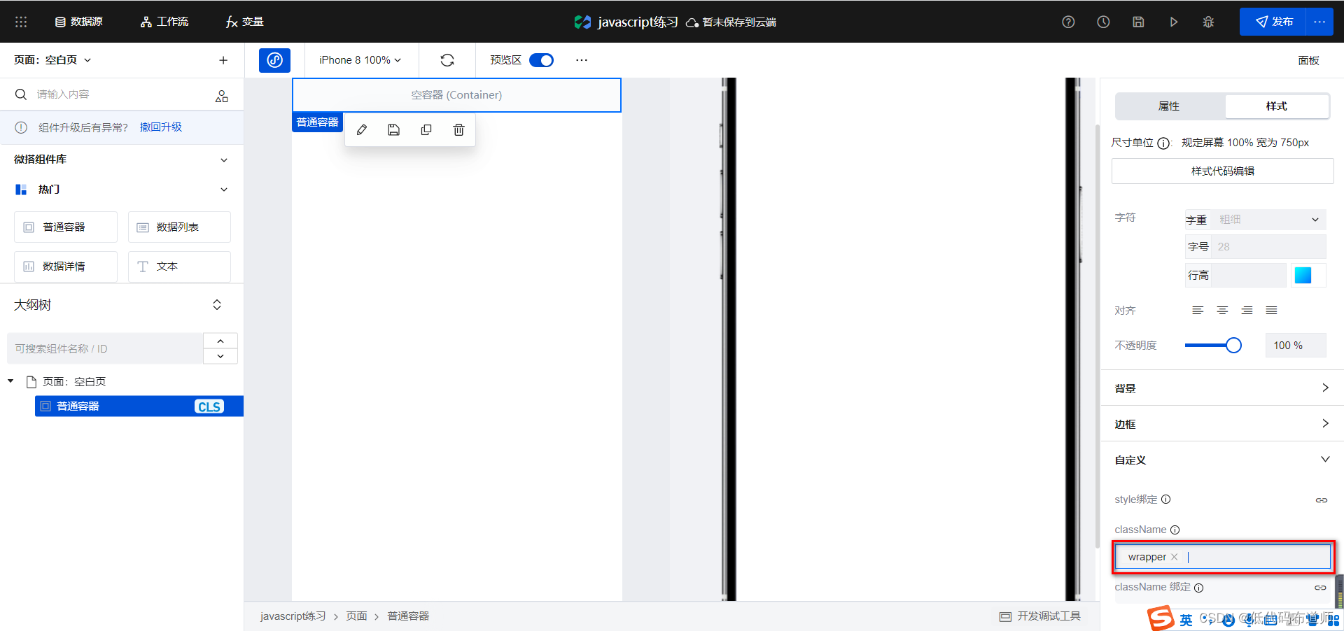This screenshot has width=1344, height=631.
Task: Focus the 可搜索组件名称 / ID search box
Action: (105, 348)
